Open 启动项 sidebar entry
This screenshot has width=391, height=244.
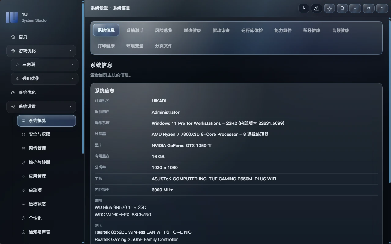click(x=46, y=190)
